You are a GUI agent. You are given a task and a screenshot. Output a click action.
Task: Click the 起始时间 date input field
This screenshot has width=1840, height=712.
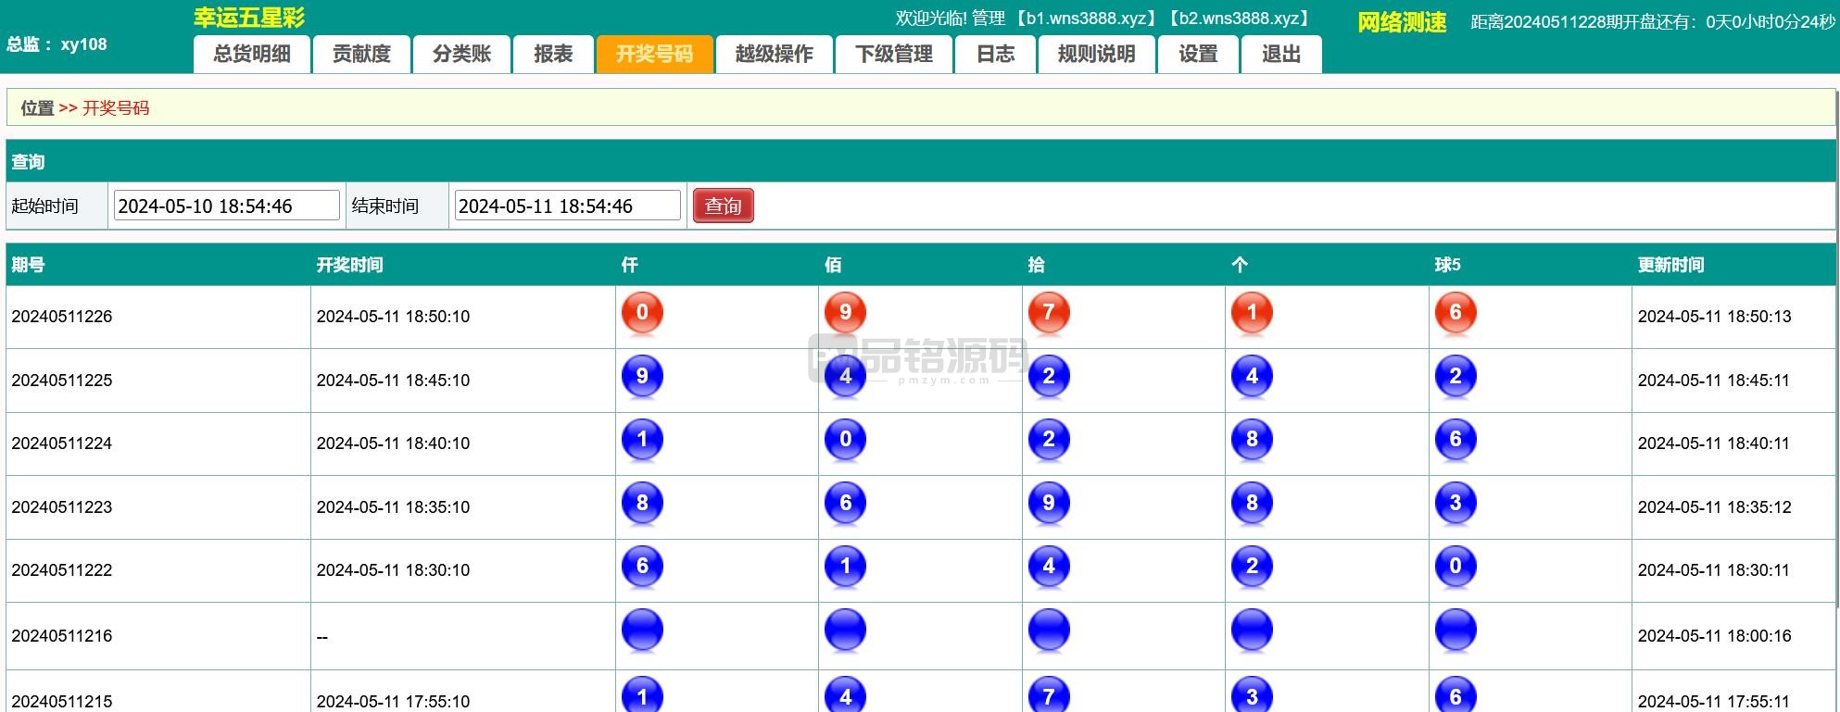click(226, 206)
